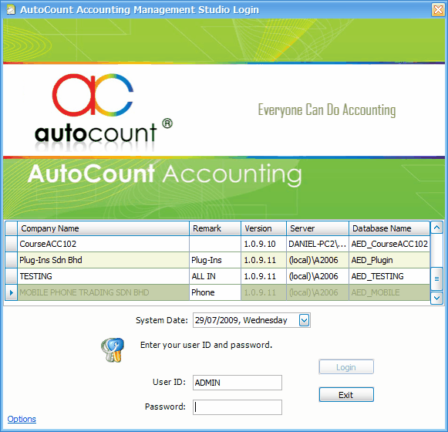Click the DANIEL-PC2 server cell
448x432 pixels.
[318, 244]
